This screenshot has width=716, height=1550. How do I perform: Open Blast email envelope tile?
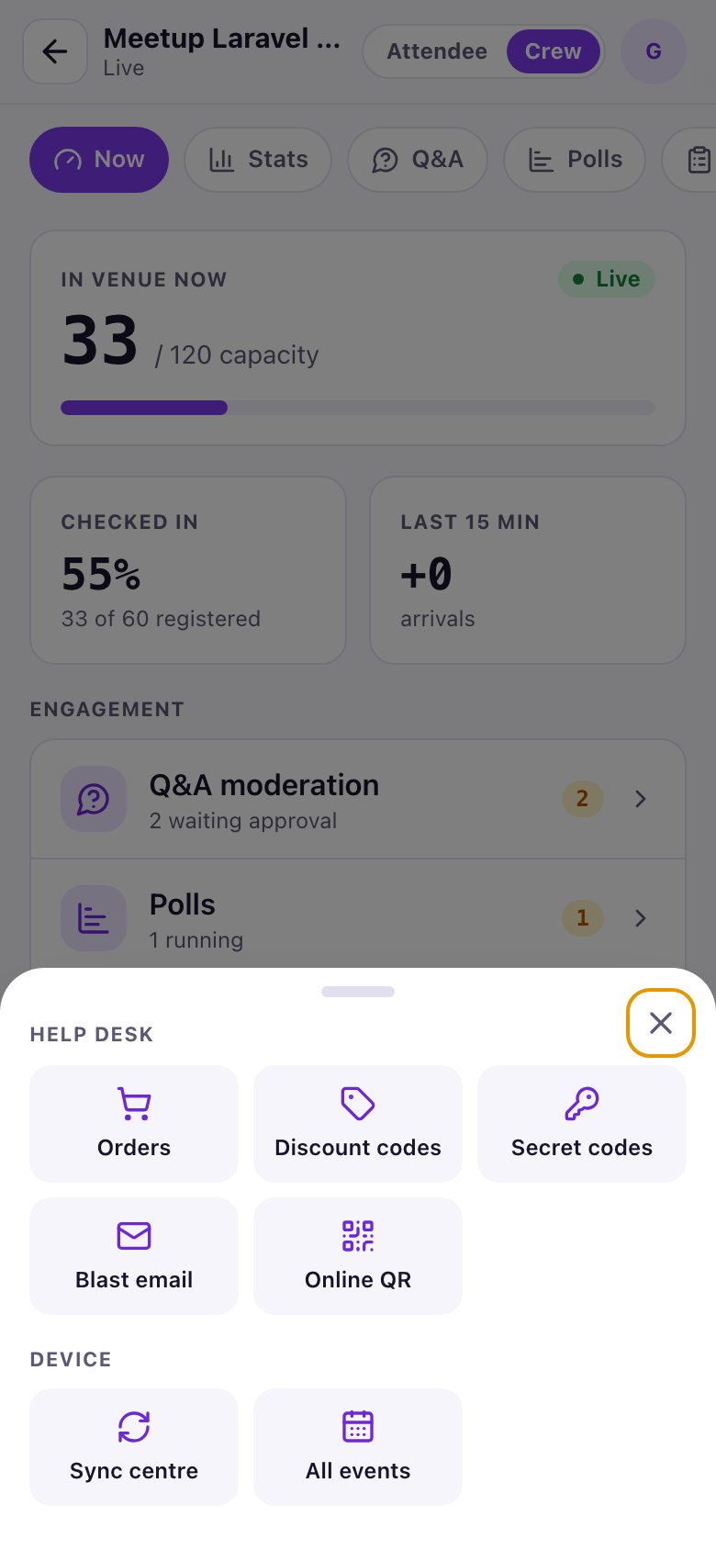[x=134, y=1256]
